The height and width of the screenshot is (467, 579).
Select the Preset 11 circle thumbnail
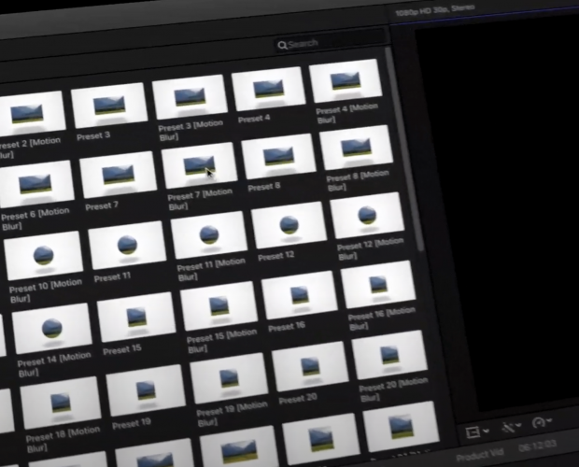pos(127,245)
